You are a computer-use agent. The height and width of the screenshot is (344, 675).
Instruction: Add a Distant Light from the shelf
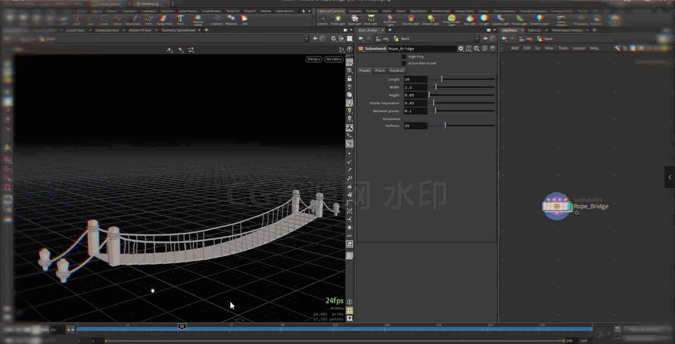pos(431,20)
